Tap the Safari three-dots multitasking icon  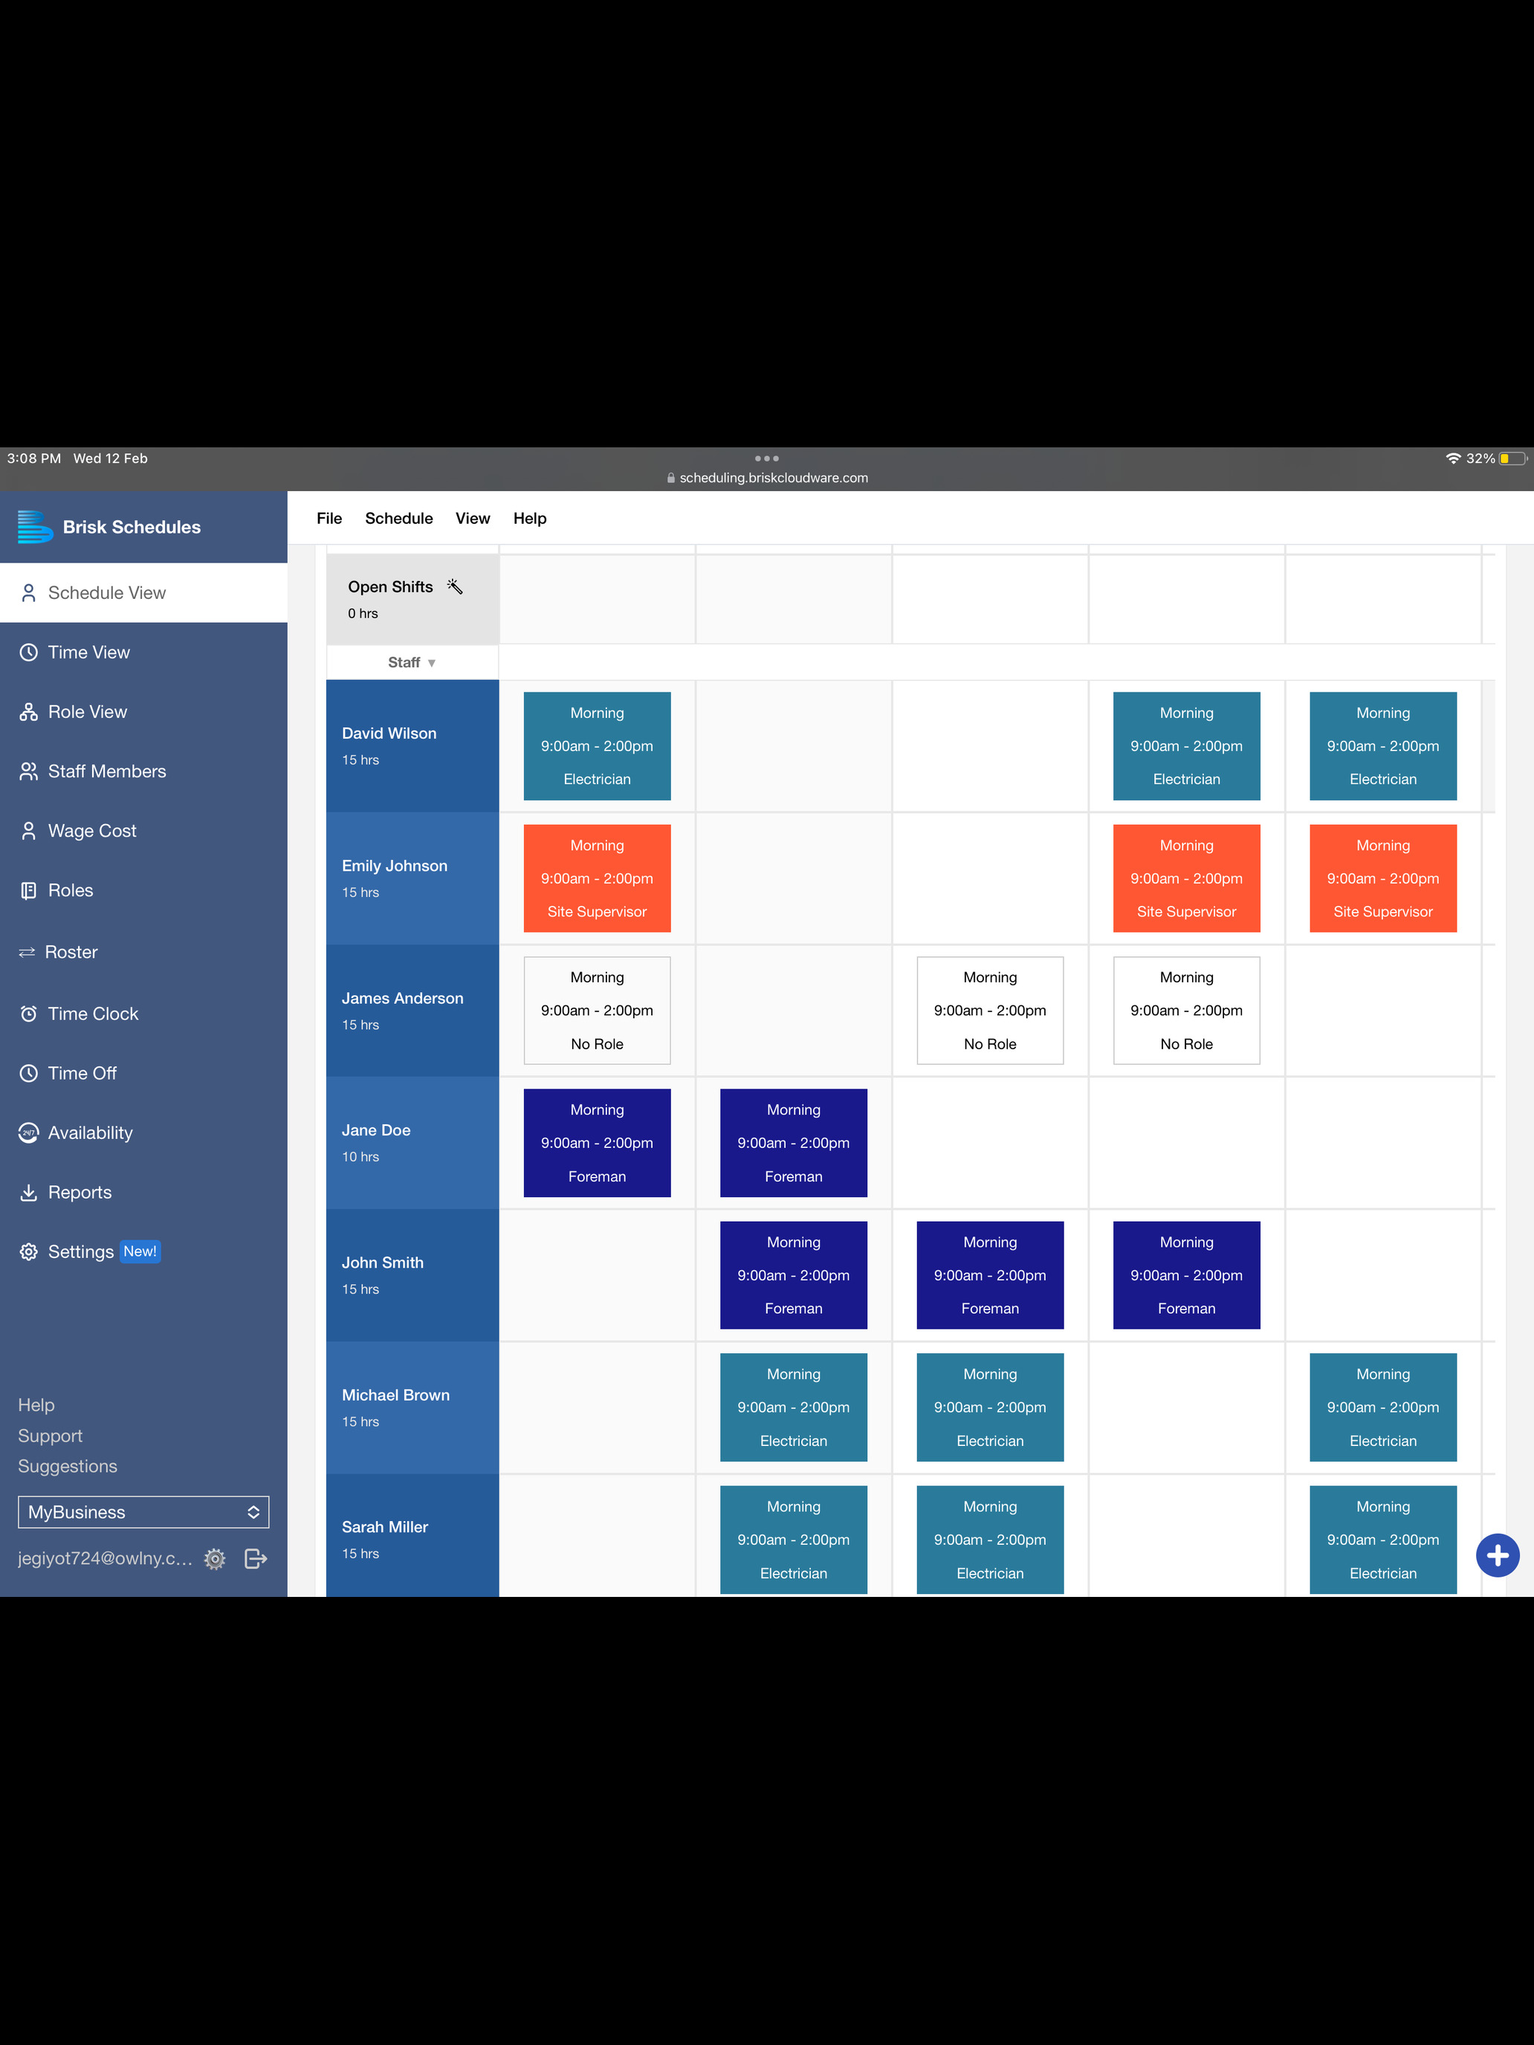coord(766,458)
